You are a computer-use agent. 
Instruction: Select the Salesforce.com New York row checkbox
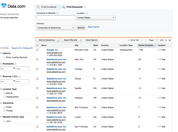point(37,59)
